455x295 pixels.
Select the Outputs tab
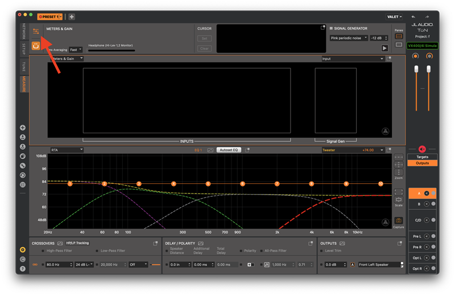[422, 163]
